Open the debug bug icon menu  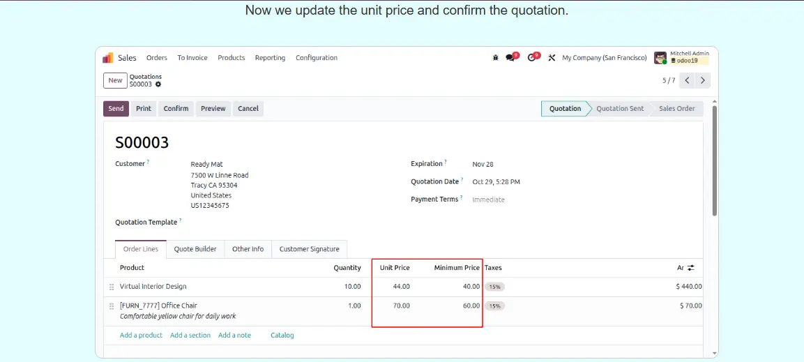[495, 58]
